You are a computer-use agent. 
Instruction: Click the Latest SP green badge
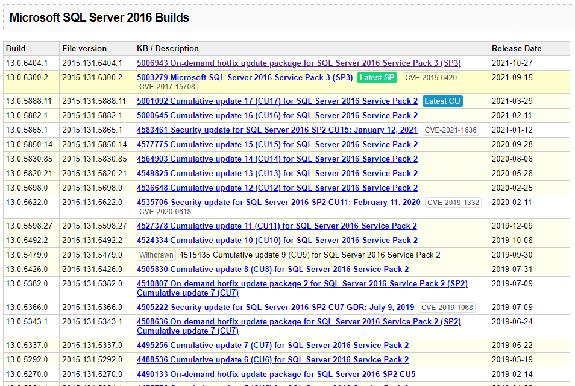coord(377,78)
